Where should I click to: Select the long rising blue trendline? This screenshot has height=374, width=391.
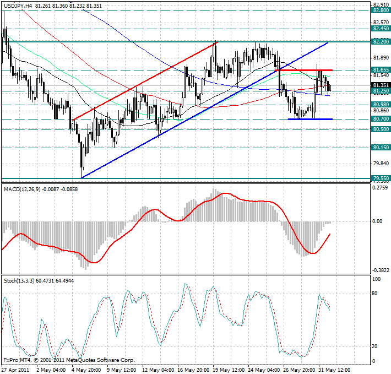point(204,110)
